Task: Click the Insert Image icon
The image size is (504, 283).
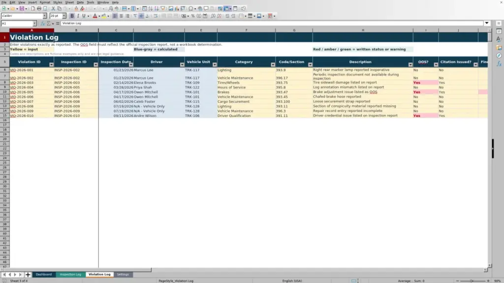Action: pos(171,9)
